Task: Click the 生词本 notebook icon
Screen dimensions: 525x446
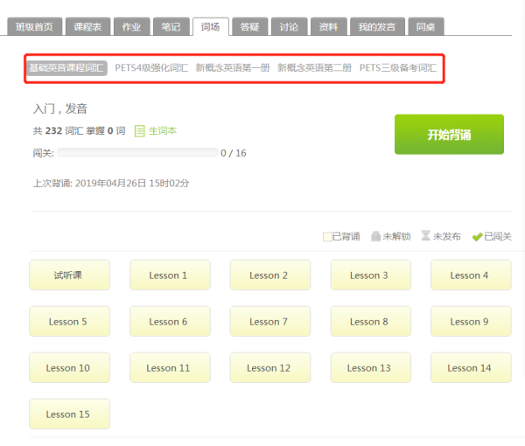Action: point(139,131)
